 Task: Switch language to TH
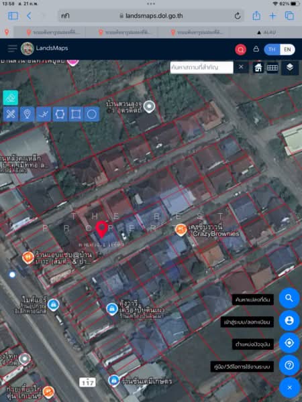click(272, 50)
